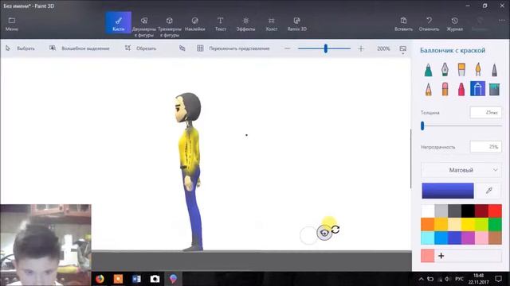This screenshot has height=286, width=510.
Task: Click the Толщина thickness value field
Action: click(x=485, y=113)
